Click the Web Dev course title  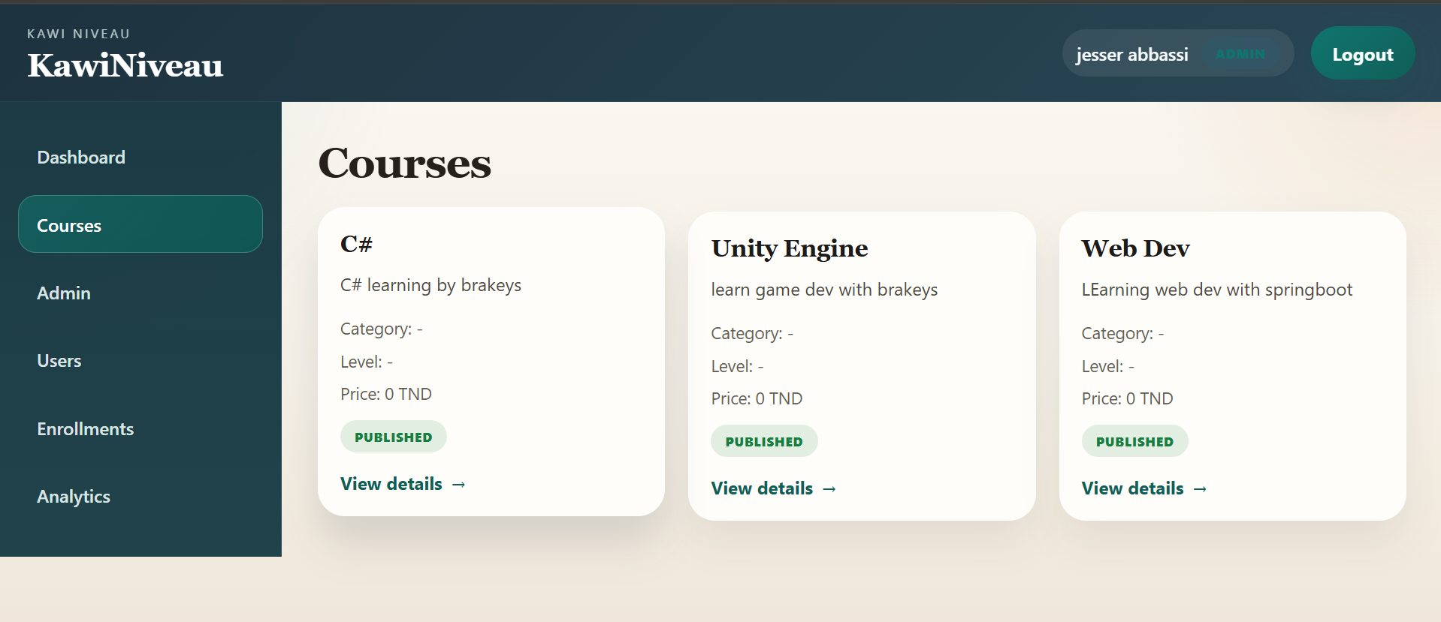(1135, 248)
